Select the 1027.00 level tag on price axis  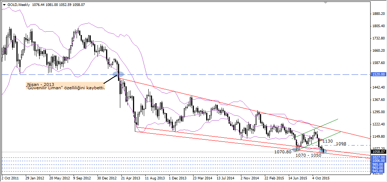point(378,157)
